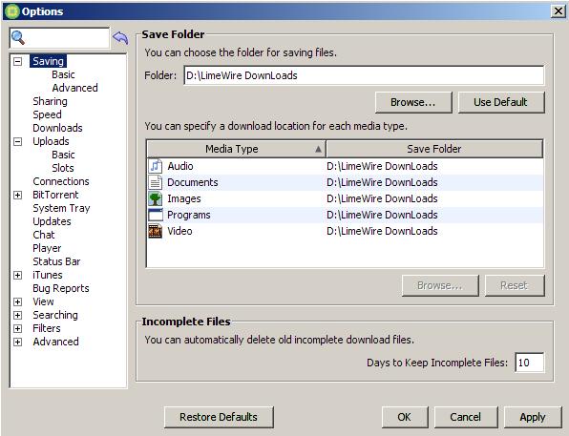Viewport: 569px width, 436px height.
Task: Collapse the Uploads tree node
Action: point(17,141)
